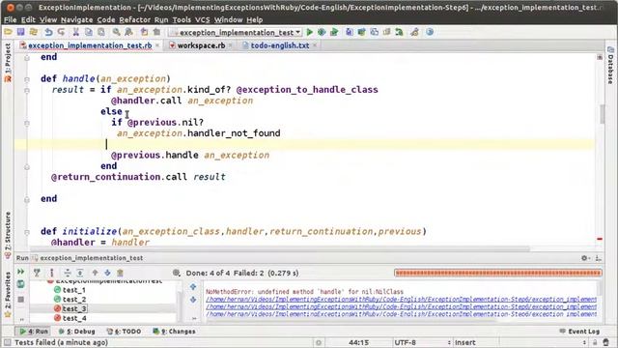618x348 pixels.
Task: Toggle the test sort order icon
Action: (x=51, y=273)
